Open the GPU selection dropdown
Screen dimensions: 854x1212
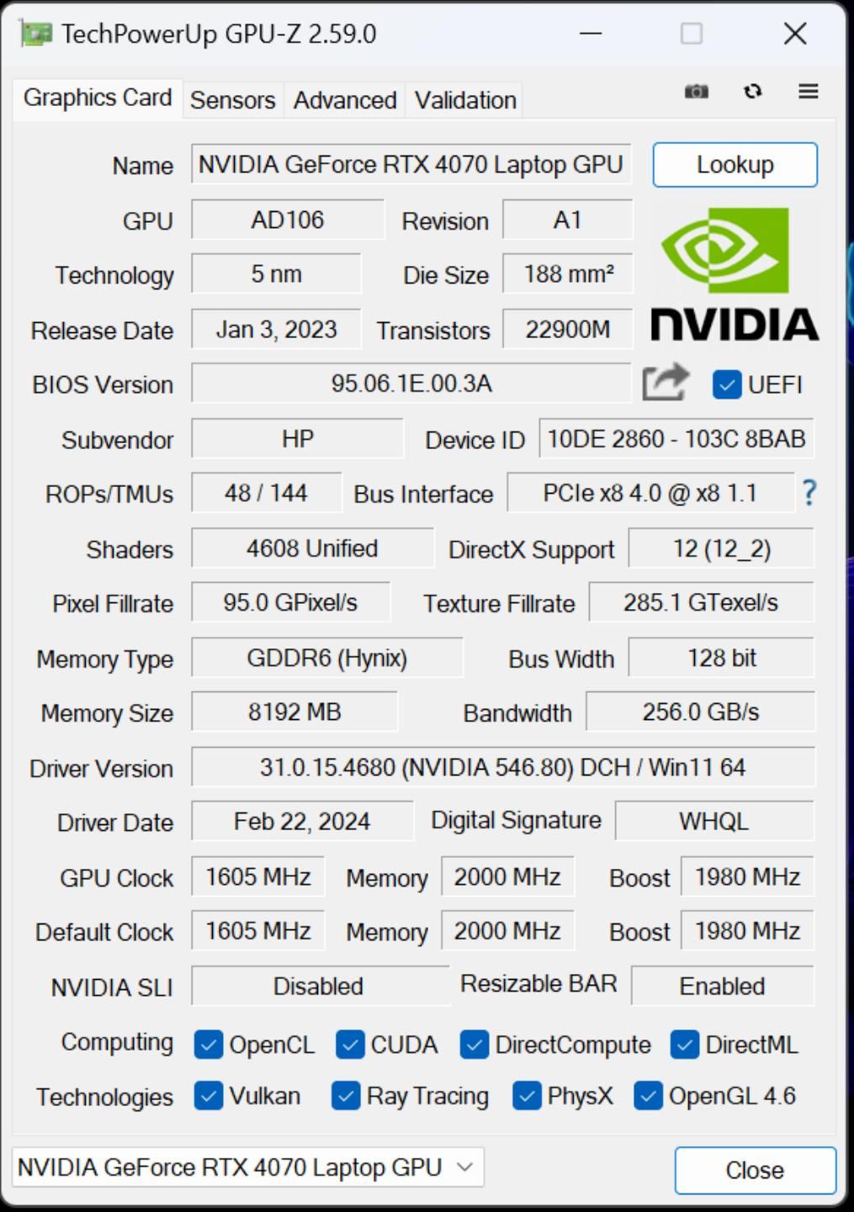(x=248, y=1167)
